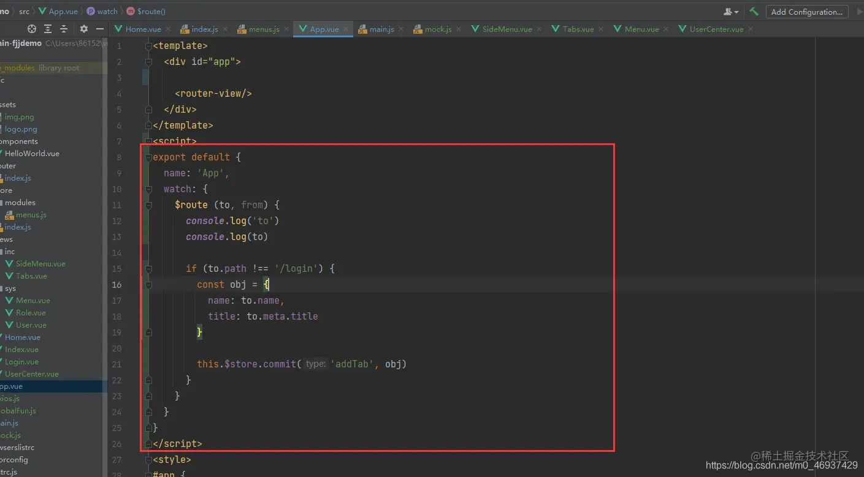864x477 pixels.
Task: Click the <router-view/> tag on line 4
Action: [213, 94]
